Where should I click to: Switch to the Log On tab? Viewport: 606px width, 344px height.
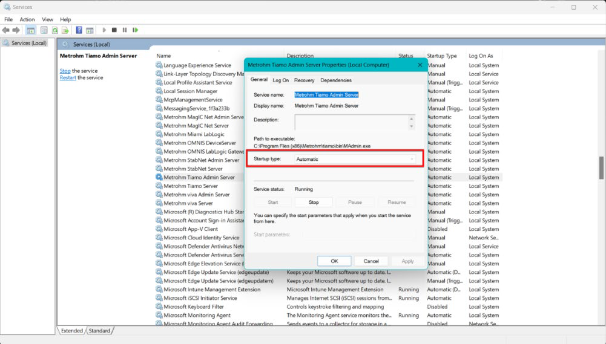(280, 80)
